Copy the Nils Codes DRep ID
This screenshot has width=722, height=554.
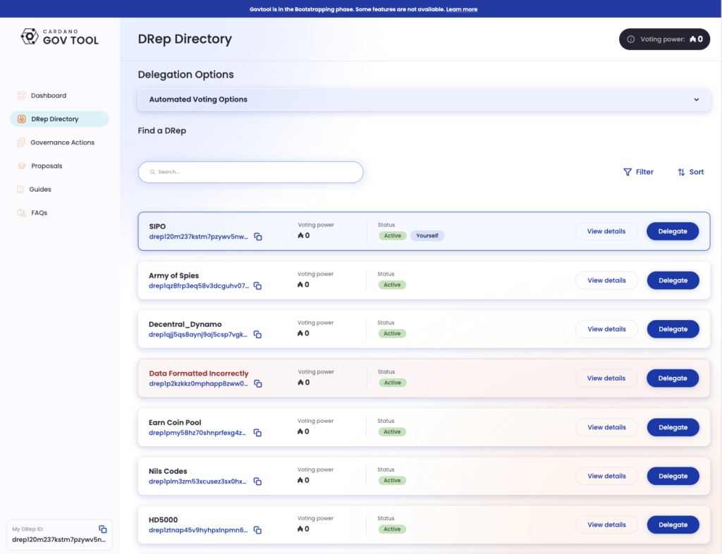point(258,481)
